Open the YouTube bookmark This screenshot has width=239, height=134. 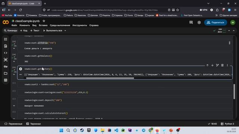click(x=7, y=15)
